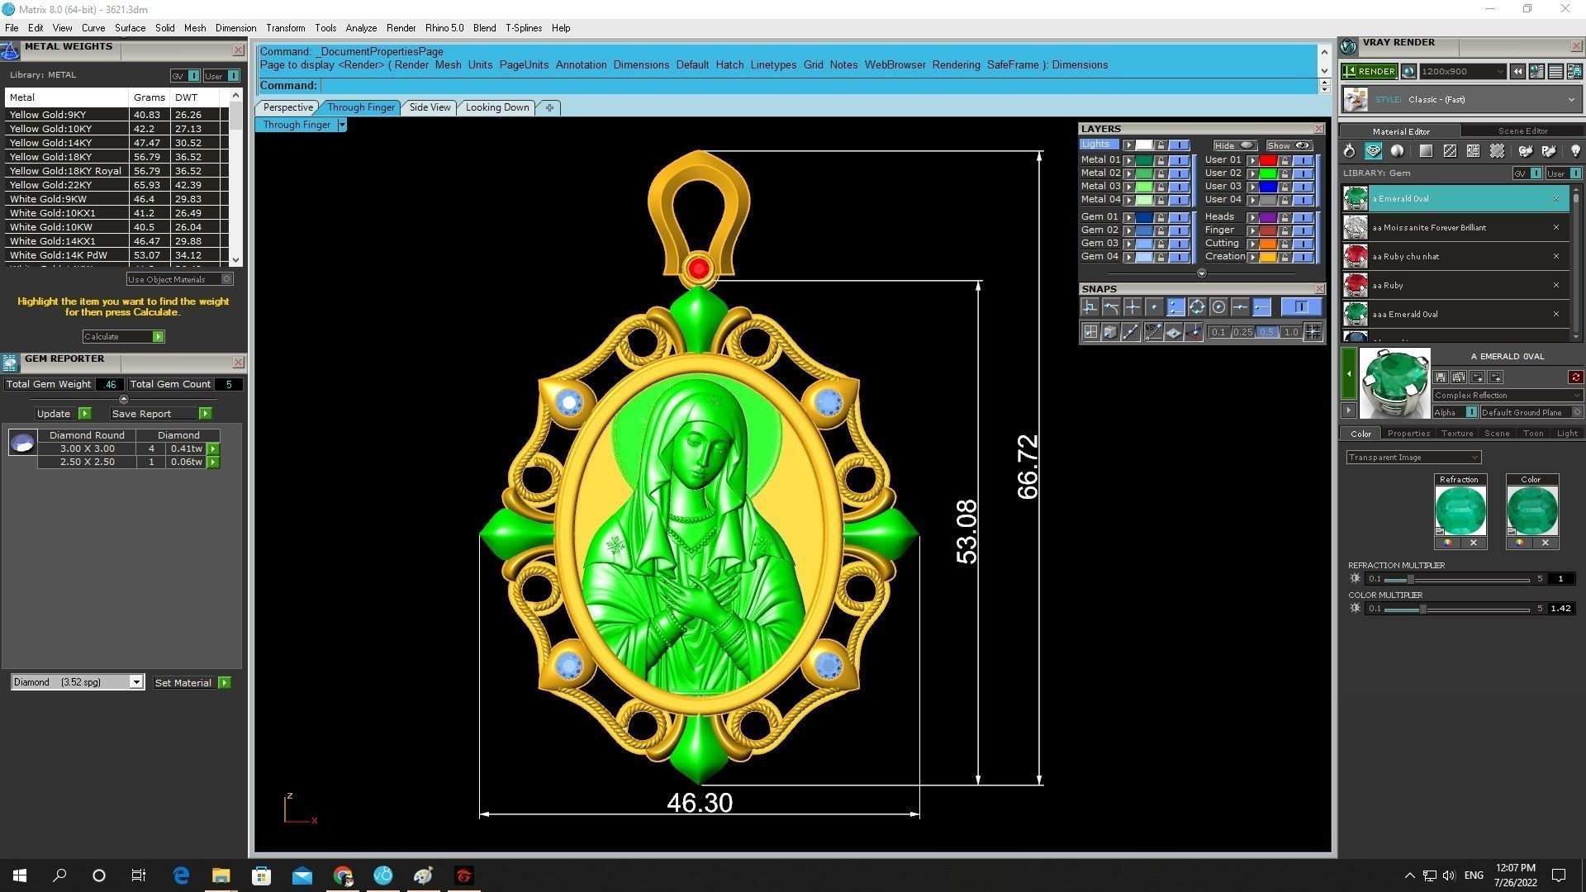This screenshot has width=1586, height=892.
Task: Open the Diamond (3.52 spg) material dropdown
Action: 78,682
